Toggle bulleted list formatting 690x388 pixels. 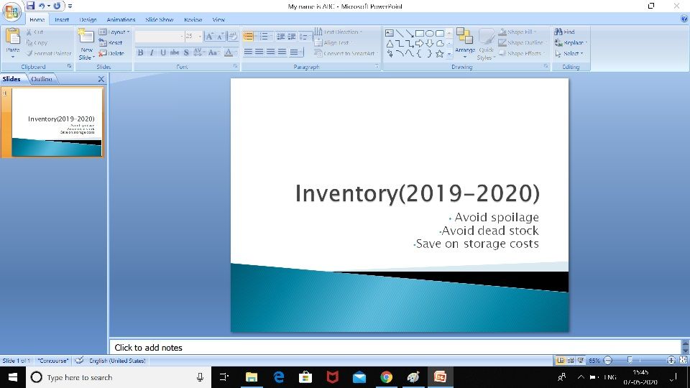pyautogui.click(x=249, y=36)
